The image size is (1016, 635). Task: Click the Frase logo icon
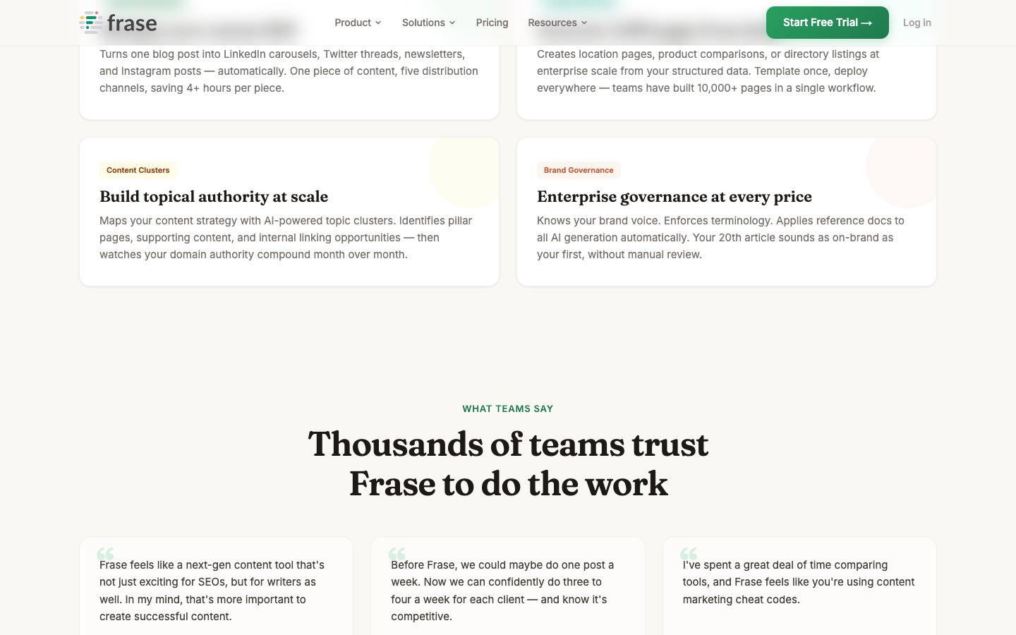tap(92, 23)
